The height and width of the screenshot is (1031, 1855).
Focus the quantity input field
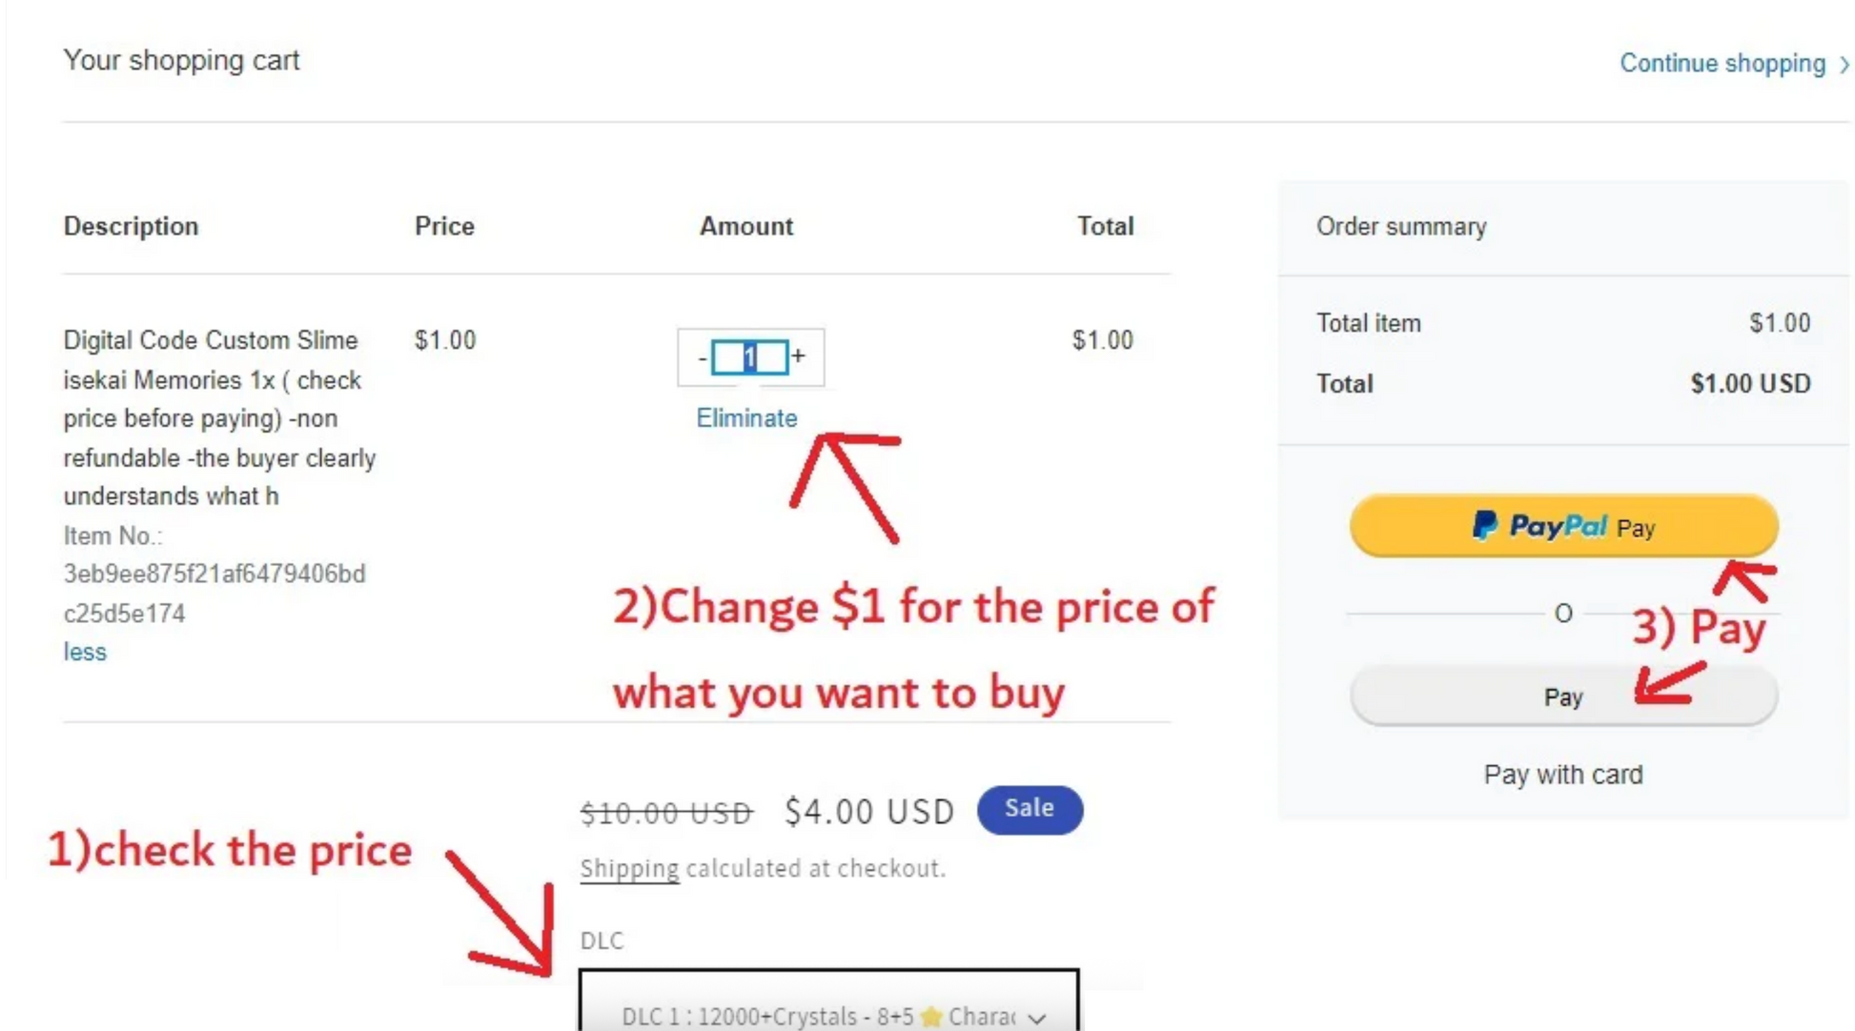pos(750,357)
